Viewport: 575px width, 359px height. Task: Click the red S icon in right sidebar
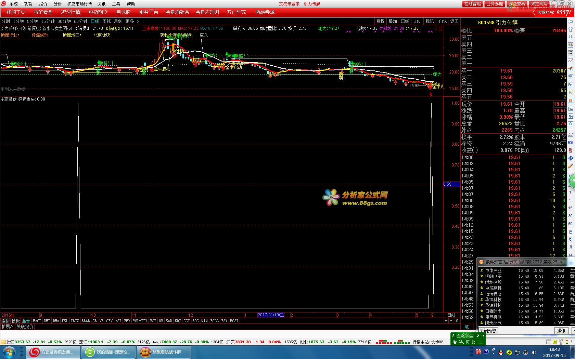click(571, 150)
